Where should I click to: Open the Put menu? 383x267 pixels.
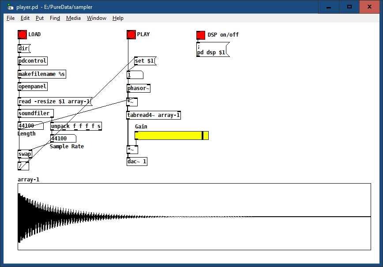click(x=40, y=18)
